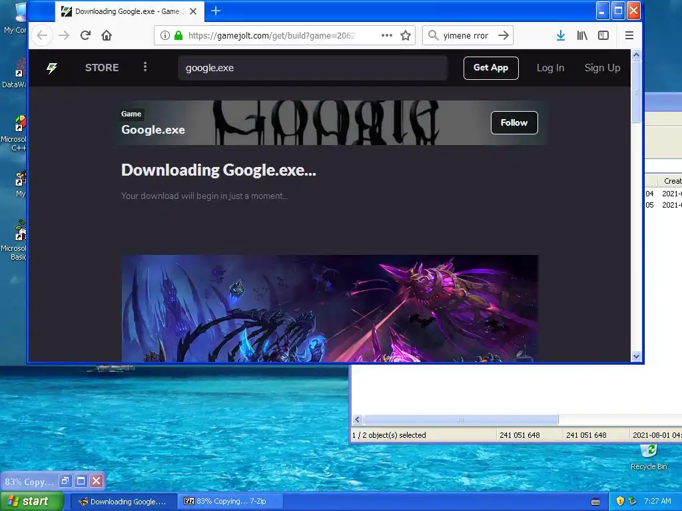Screen dimensions: 682x511
Task: Click the search magnifier icon
Action: coord(433,35)
